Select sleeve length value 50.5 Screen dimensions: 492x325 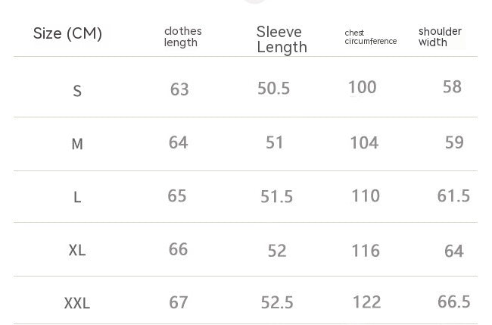tap(273, 89)
